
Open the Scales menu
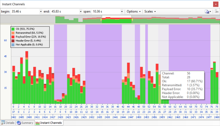click(x=150, y=12)
